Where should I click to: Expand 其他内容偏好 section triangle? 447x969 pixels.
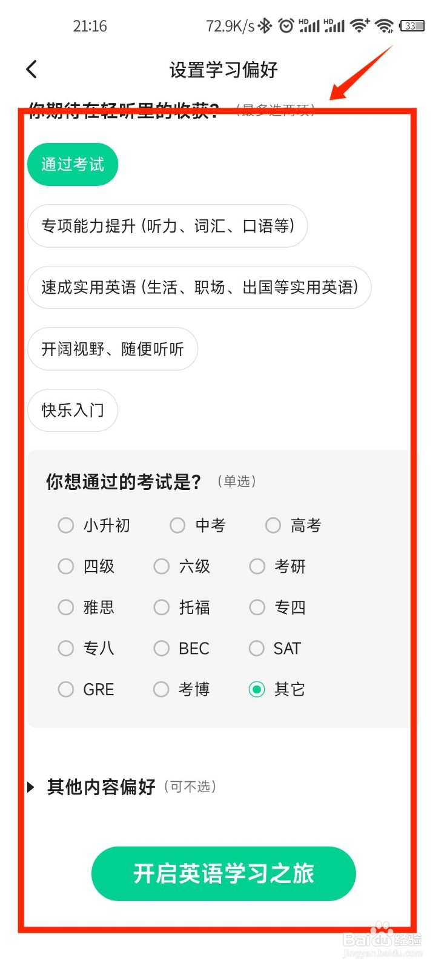coord(31,787)
